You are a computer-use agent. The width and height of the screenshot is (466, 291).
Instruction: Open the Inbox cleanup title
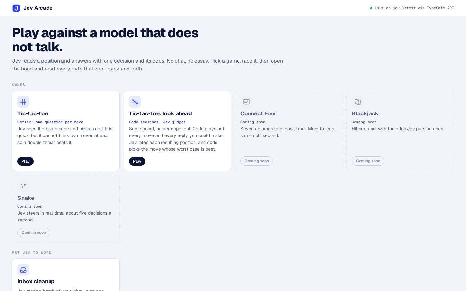[36, 281]
